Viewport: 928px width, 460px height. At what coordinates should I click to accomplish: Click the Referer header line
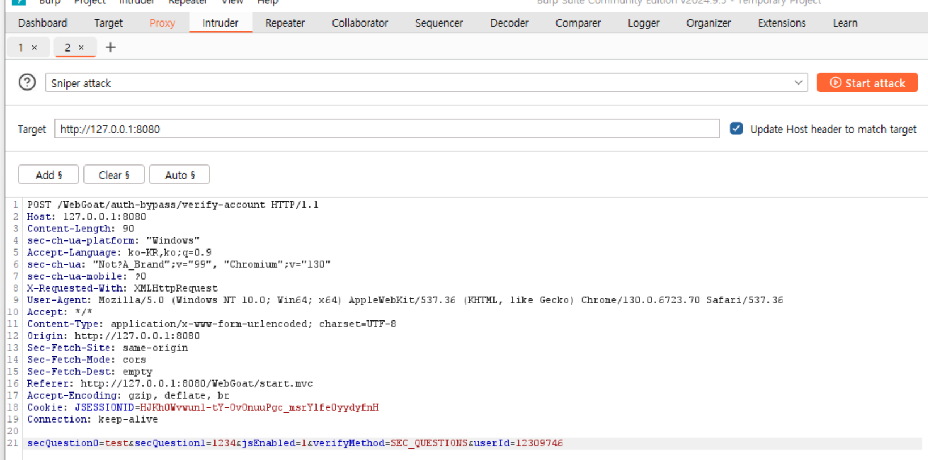point(170,383)
